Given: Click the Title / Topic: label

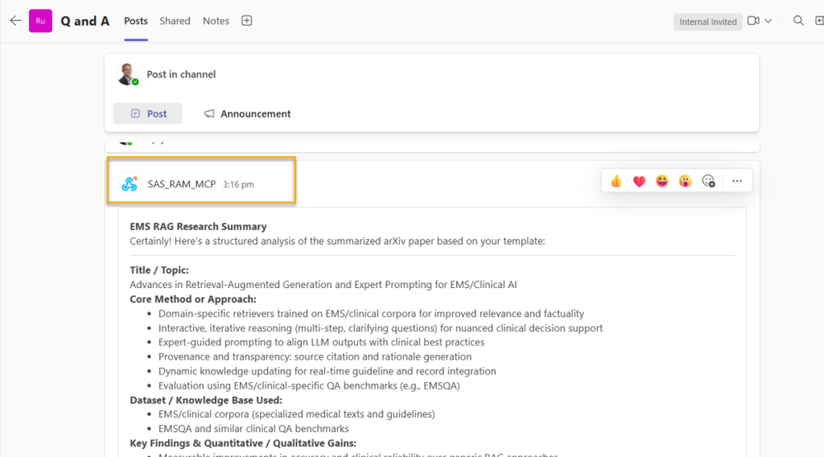Looking at the screenshot, I should pos(159,270).
